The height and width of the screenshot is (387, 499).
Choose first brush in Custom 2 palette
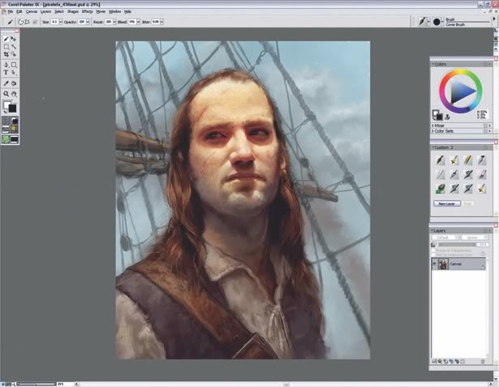[441, 160]
